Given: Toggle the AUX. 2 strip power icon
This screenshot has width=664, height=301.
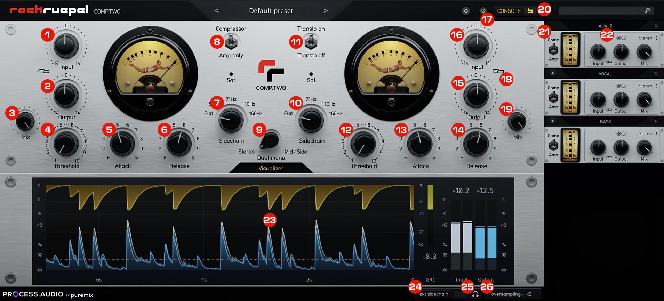Looking at the screenshot, I should coord(656,25).
